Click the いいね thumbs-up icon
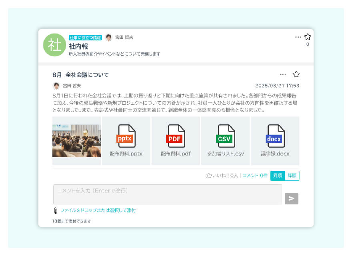 (x=208, y=175)
